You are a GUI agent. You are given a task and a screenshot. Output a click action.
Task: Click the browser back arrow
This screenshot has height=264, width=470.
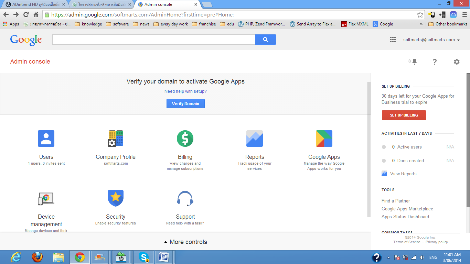6,14
